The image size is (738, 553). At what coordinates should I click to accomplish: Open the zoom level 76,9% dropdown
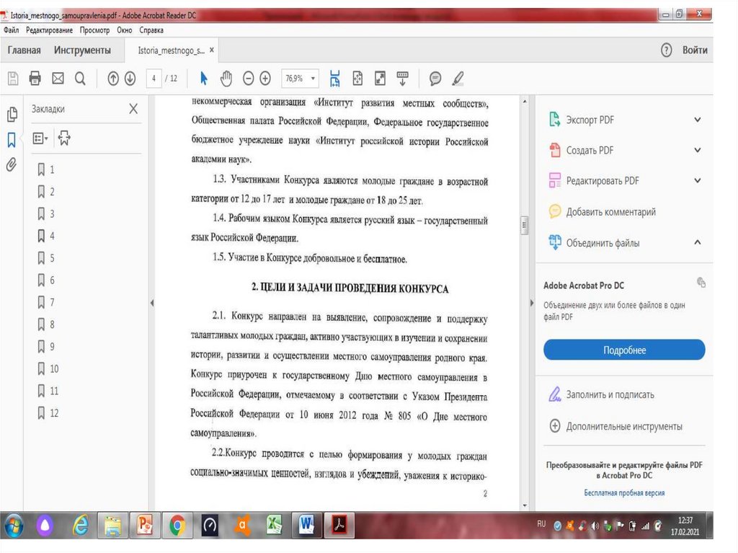pyautogui.click(x=301, y=78)
